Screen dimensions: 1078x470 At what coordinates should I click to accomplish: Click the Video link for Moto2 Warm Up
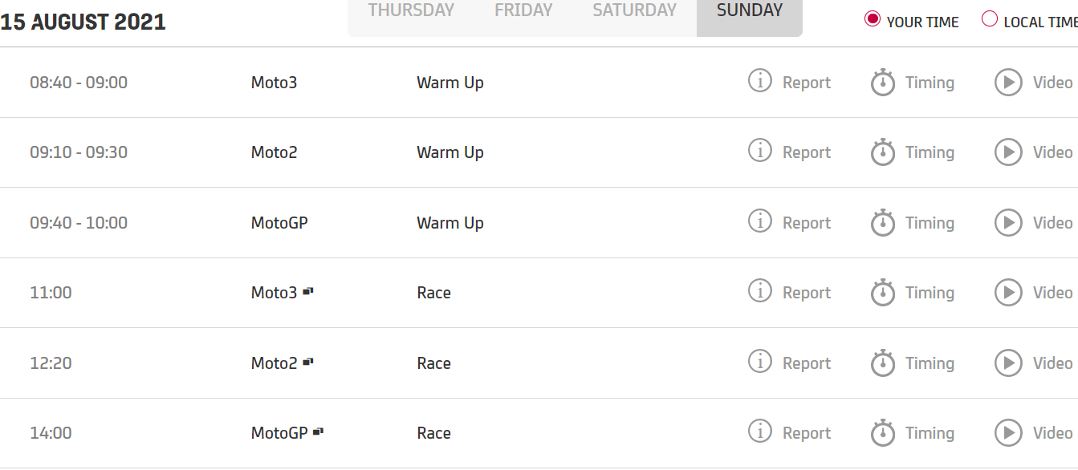(x=1052, y=152)
